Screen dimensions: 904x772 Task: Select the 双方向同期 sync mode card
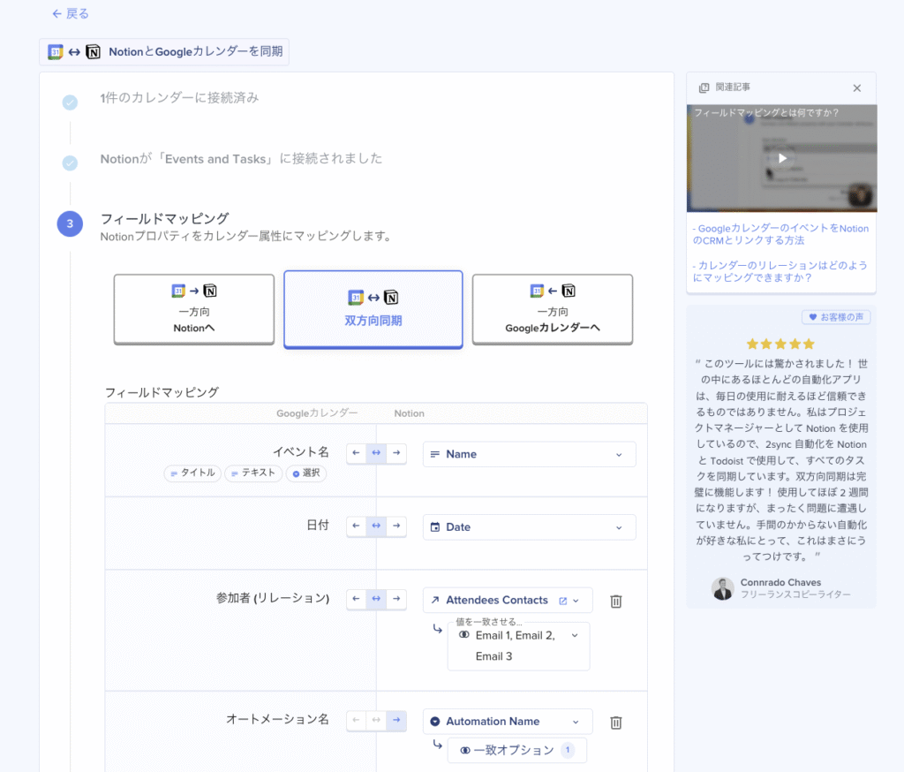(x=373, y=309)
